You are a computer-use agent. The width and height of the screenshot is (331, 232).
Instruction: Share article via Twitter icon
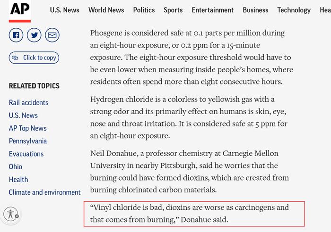tap(34, 35)
